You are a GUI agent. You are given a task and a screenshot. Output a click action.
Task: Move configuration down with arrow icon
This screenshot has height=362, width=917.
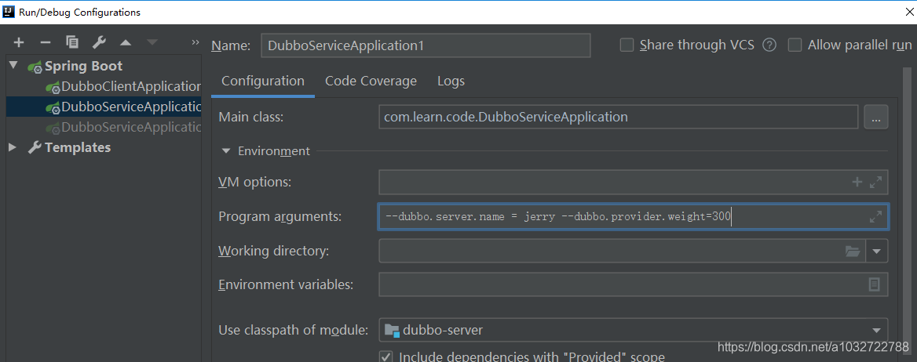click(x=152, y=42)
